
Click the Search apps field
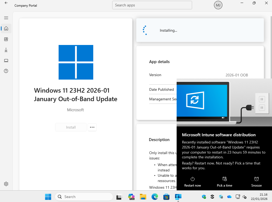pos(152,5)
